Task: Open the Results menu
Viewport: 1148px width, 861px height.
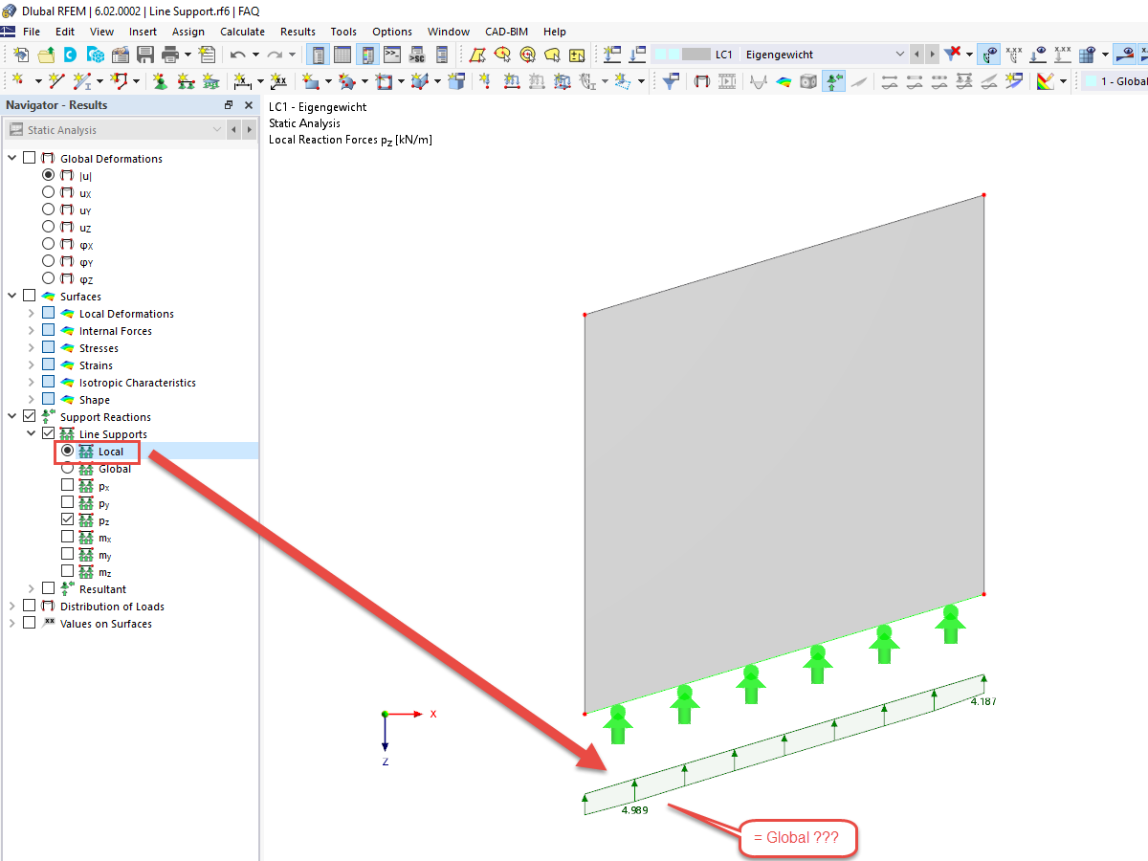Action: tap(298, 32)
